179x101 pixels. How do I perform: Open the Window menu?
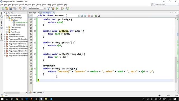60,4
